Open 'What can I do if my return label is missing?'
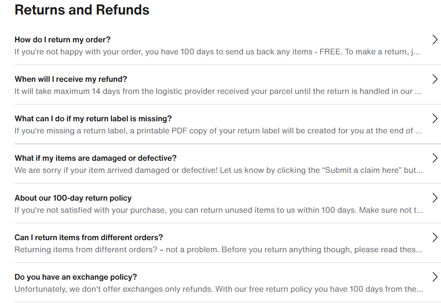This screenshot has width=441, height=303. [x=93, y=119]
